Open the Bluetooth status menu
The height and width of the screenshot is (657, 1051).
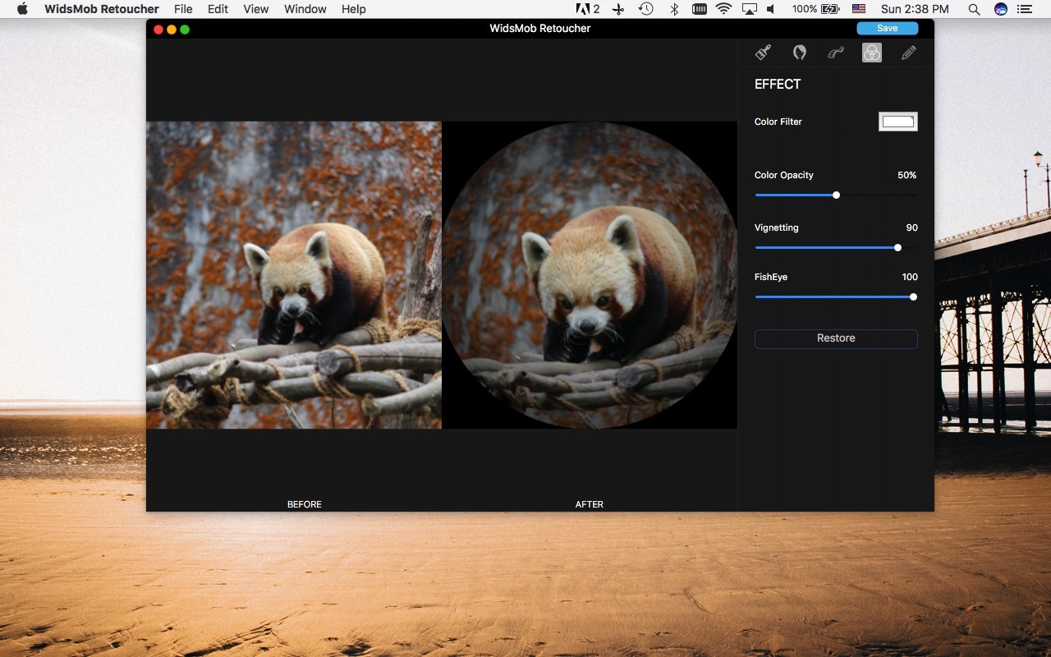coord(673,9)
